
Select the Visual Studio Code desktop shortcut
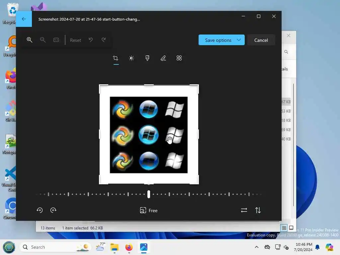pyautogui.click(x=9, y=178)
